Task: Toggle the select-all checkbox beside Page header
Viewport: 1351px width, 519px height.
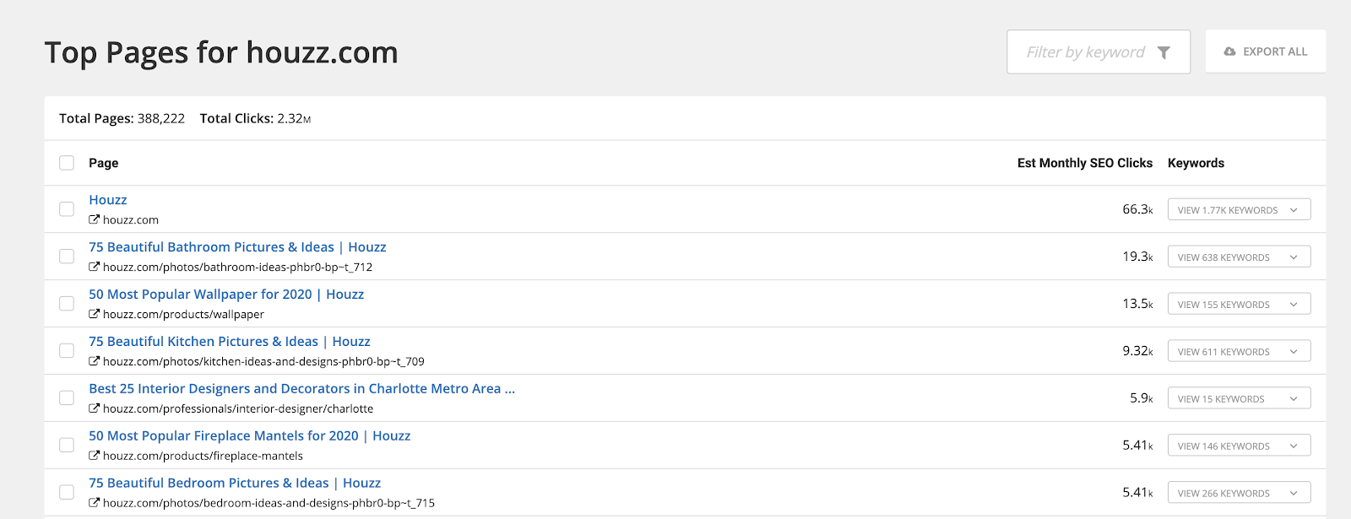Action: (67, 163)
